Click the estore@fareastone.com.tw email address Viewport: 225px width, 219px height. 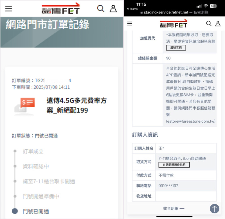pyautogui.click(x=190, y=122)
